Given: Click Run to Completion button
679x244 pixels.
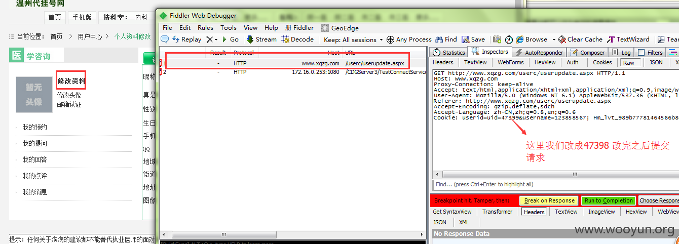Looking at the screenshot, I should 608,200.
